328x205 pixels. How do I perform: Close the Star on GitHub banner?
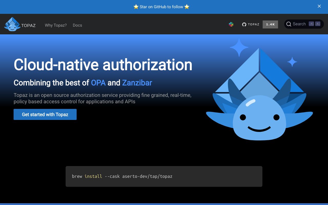pyautogui.click(x=319, y=6)
